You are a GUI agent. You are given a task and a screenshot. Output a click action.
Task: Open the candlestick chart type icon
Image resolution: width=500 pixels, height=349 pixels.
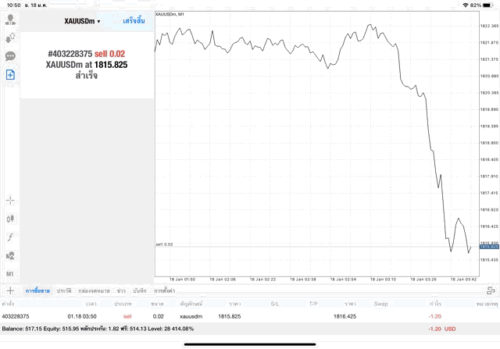click(x=10, y=219)
